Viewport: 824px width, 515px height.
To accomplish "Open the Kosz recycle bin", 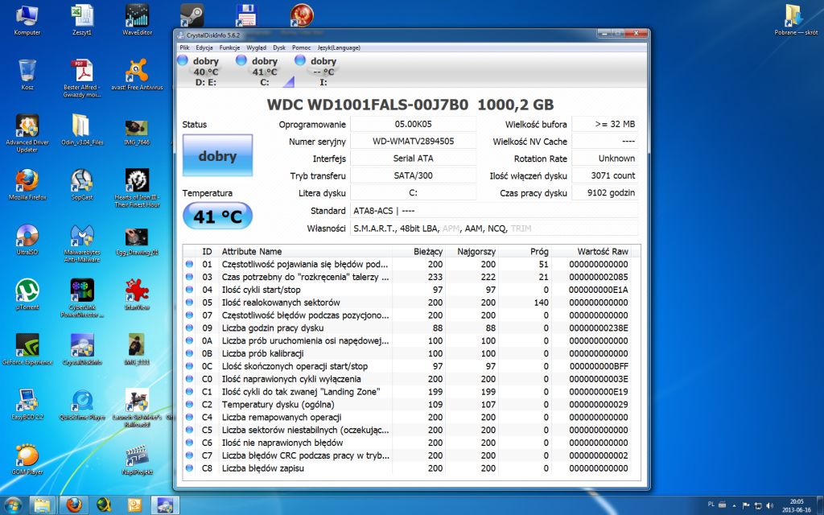I will 27,75.
